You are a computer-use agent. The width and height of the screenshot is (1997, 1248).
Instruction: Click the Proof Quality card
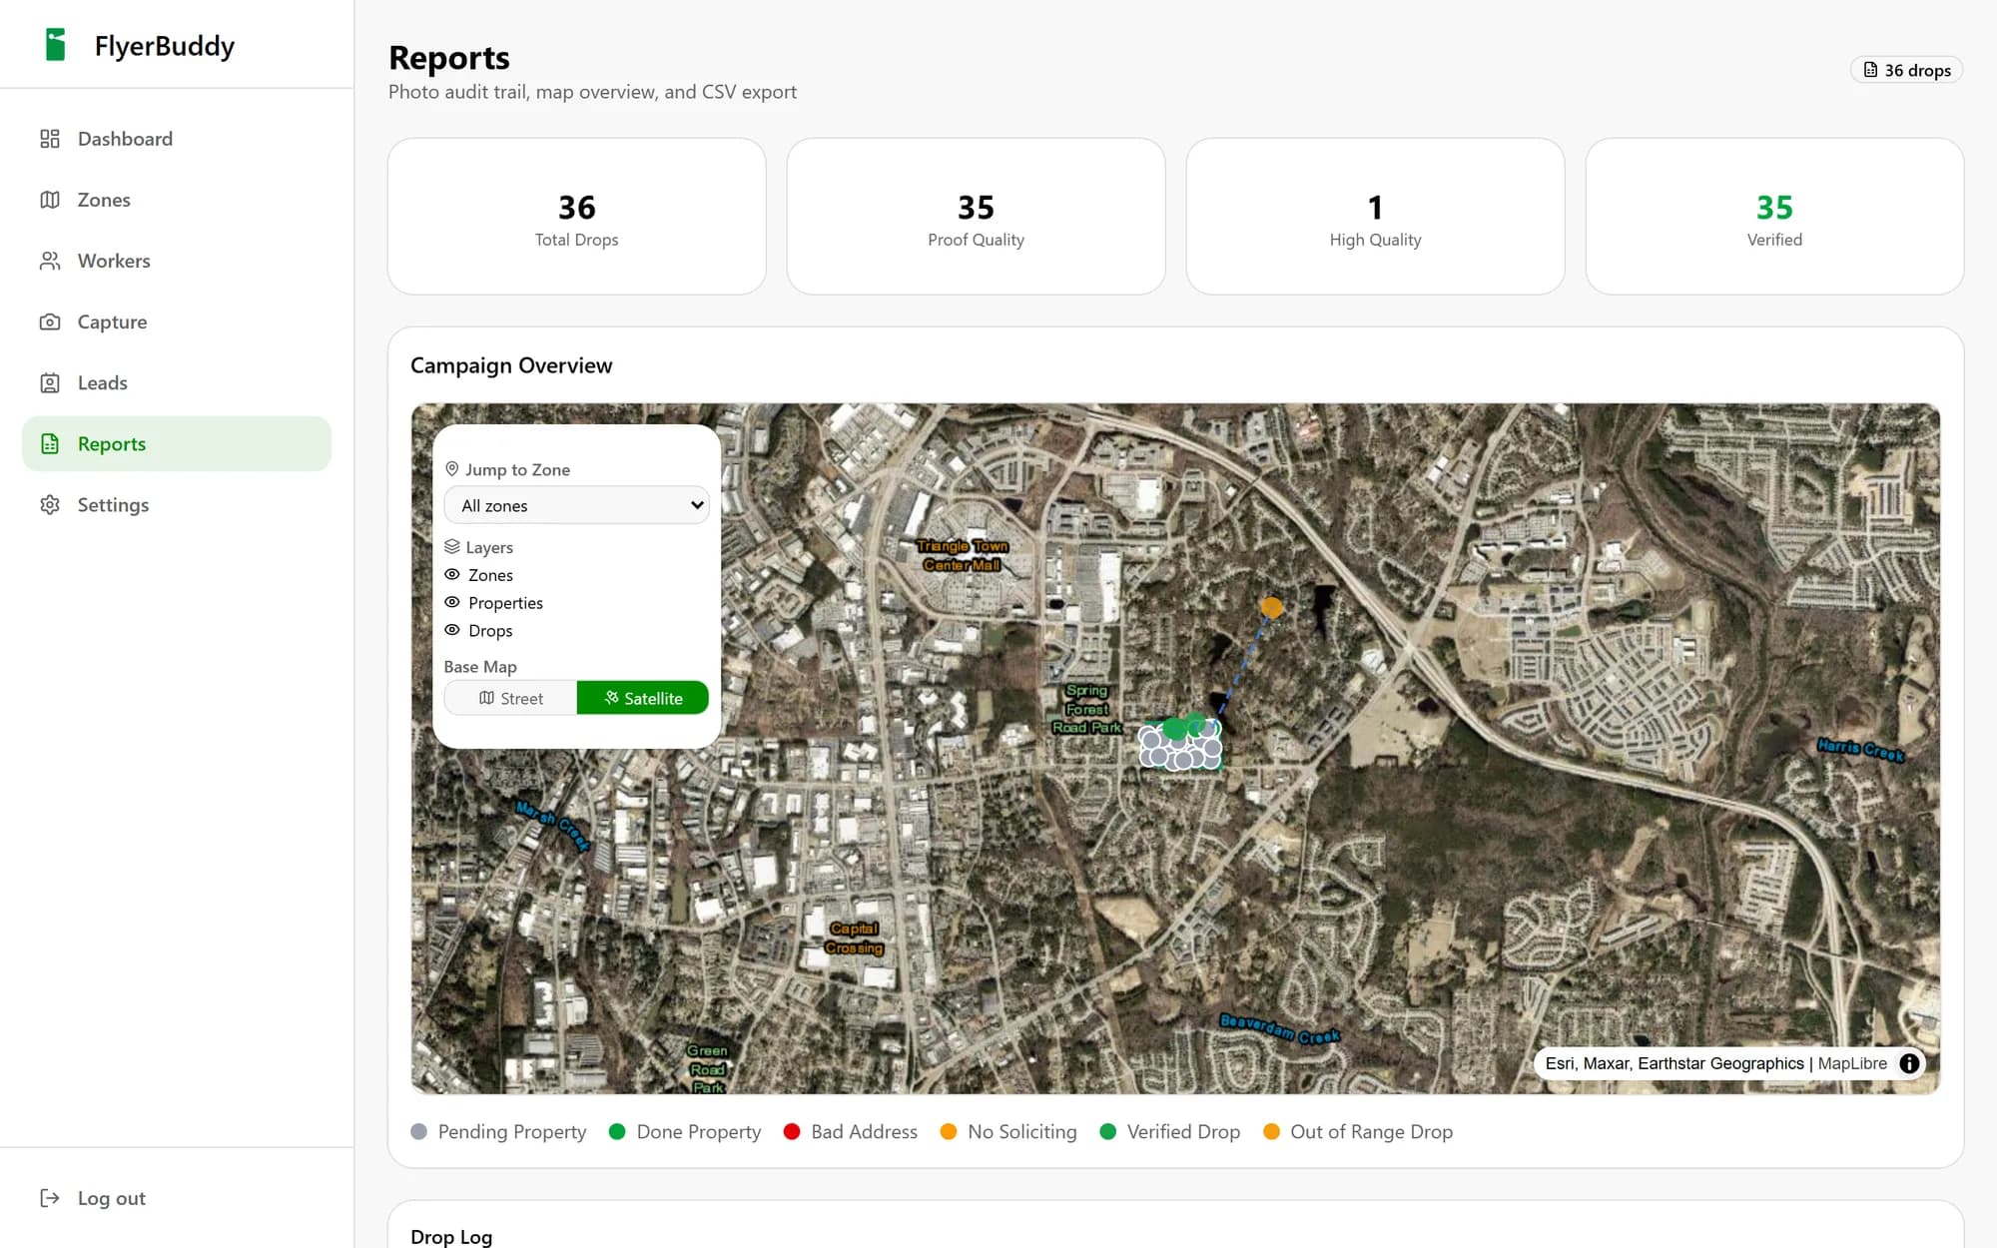[x=976, y=216]
